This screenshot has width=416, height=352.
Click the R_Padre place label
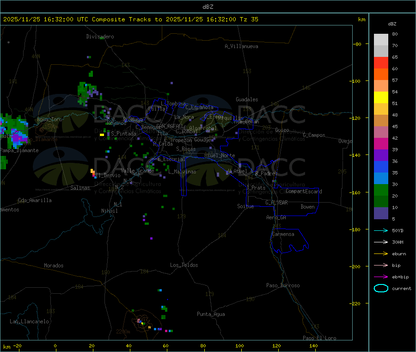tap(265, 173)
